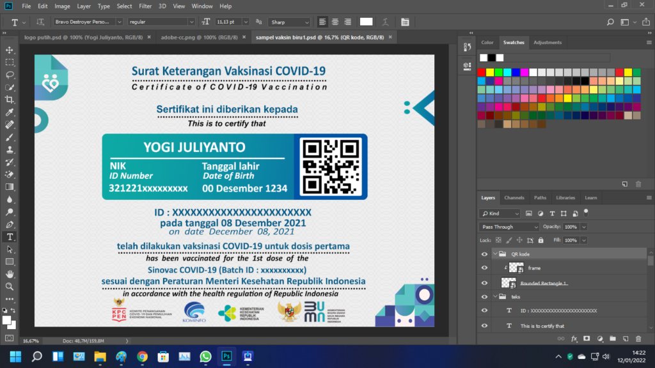Open the Filter menu

[x=145, y=6]
